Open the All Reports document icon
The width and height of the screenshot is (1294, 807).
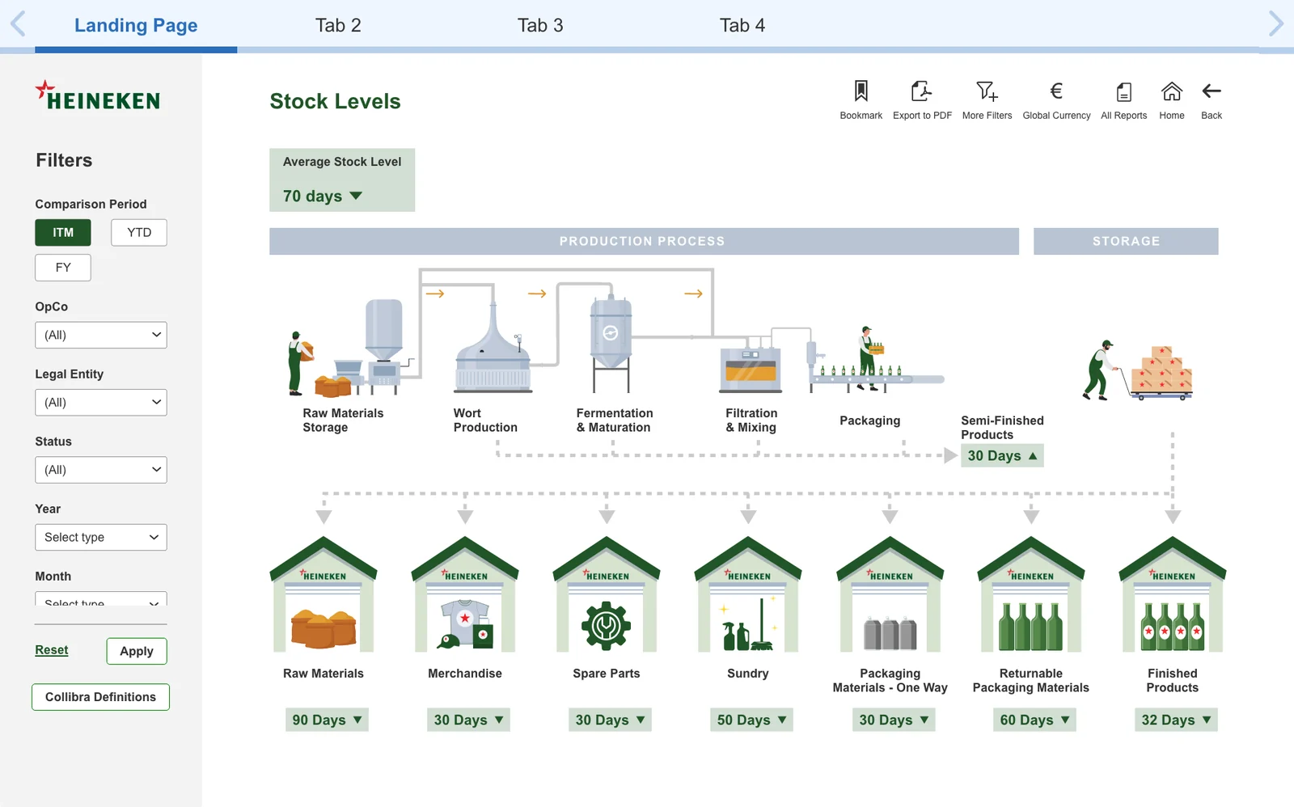[x=1124, y=91]
